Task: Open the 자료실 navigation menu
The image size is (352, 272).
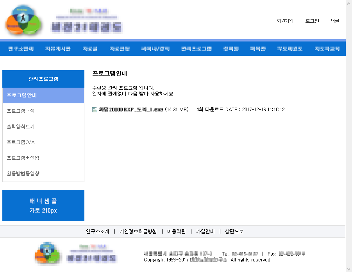Action: (x=90, y=48)
